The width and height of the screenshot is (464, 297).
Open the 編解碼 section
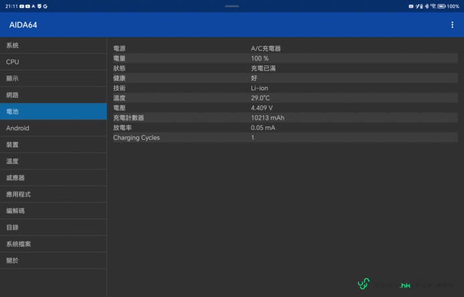click(x=53, y=211)
